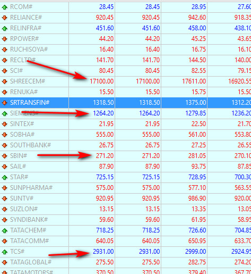This screenshot has height=274, width=251.
Task: Click the 281.05 value in SBIN# row
Action: pyautogui.click(x=197, y=156)
